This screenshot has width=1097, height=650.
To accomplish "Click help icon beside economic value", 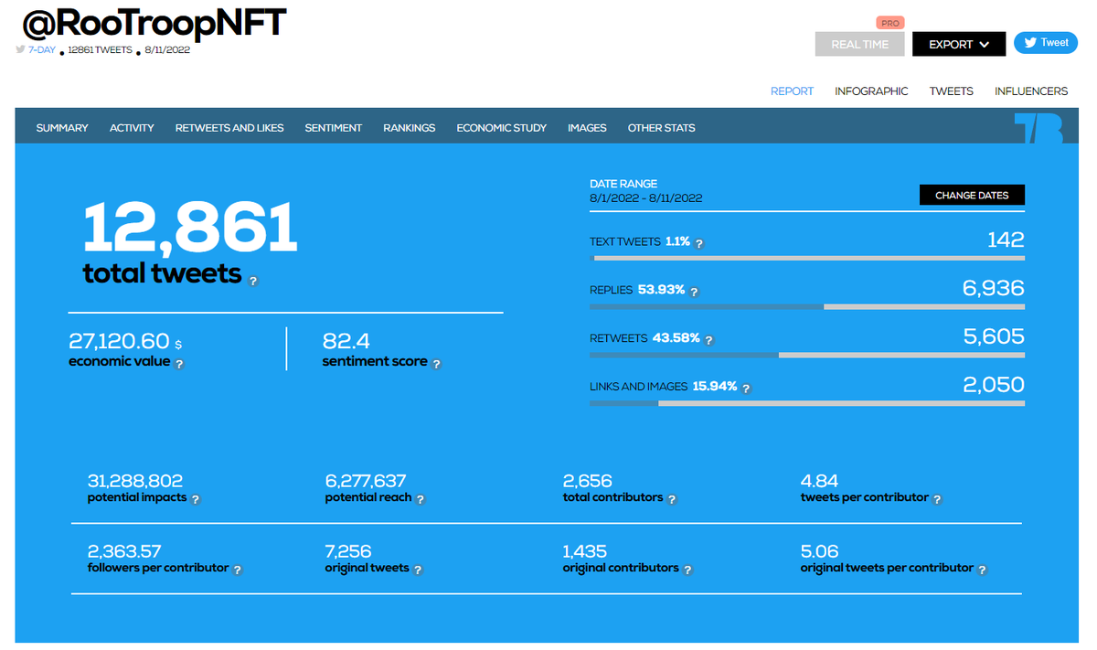I will pos(179,364).
